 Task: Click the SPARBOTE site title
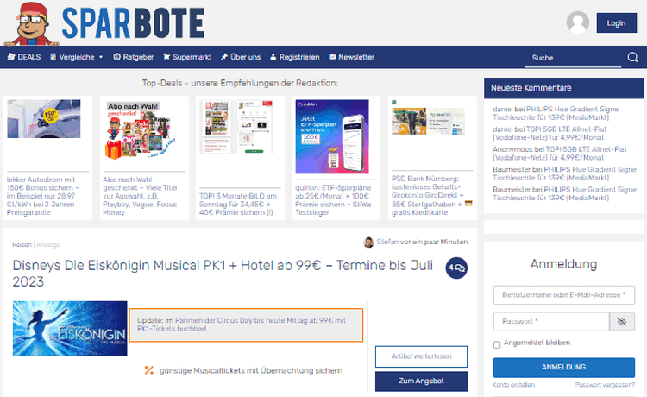133,23
